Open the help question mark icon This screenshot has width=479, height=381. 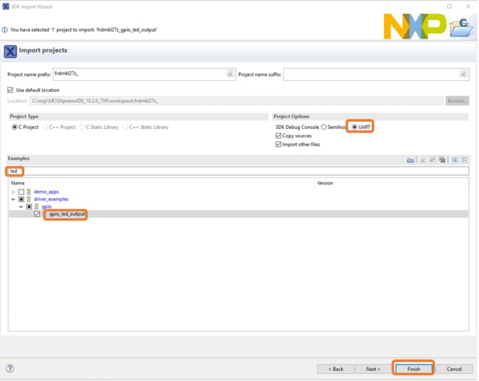[x=10, y=368]
